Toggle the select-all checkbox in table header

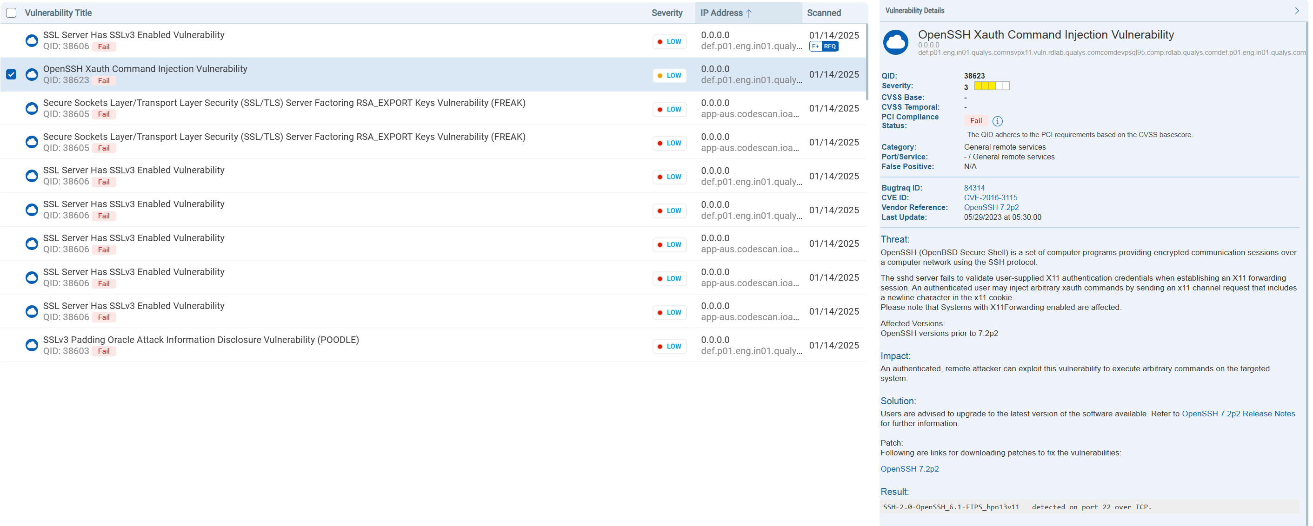11,13
